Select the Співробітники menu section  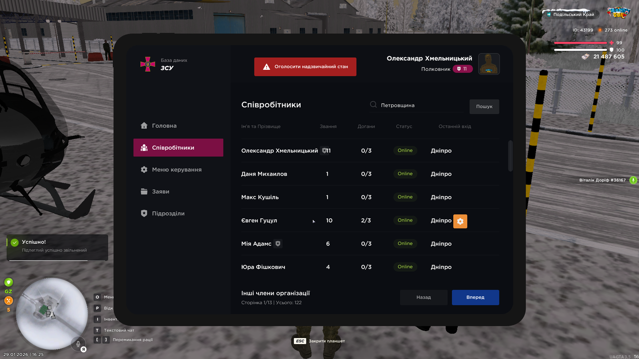(178, 148)
